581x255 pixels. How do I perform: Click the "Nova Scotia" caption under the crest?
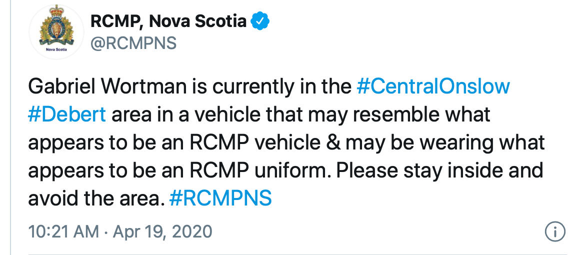(x=56, y=50)
